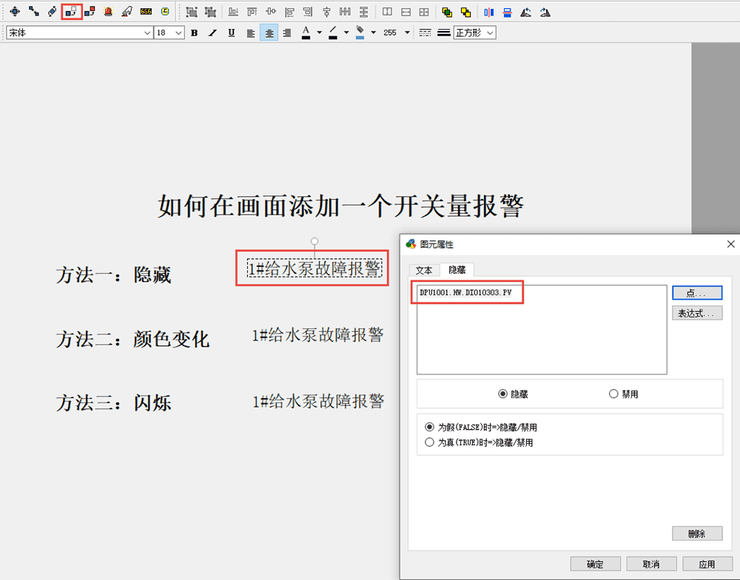Click the hand-writing input tool icon
The width and height of the screenshot is (740, 580).
(x=127, y=12)
